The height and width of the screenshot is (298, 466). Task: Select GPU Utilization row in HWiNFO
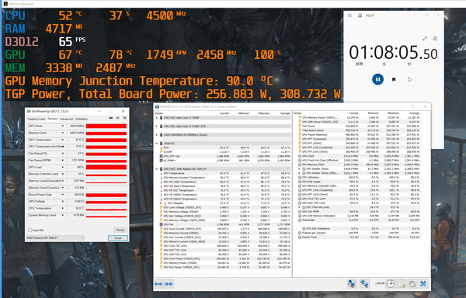(x=359, y=178)
